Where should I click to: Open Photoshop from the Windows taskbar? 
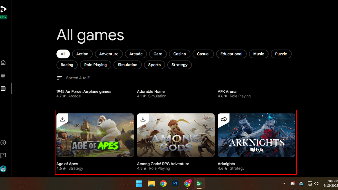tap(175, 184)
